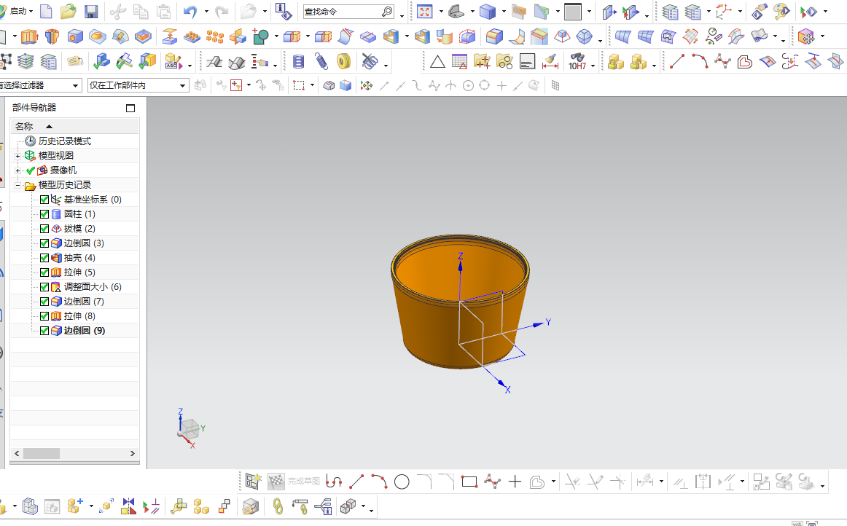Click the tension spring icon
Screen dimensions: 847x526
point(321,62)
